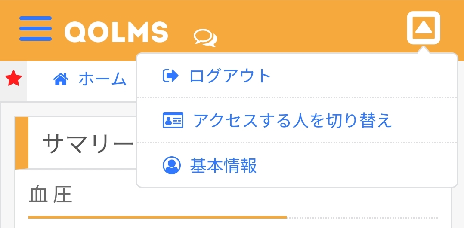This screenshot has height=228, width=464.
Task: Click the ID card switch-user icon
Action: click(173, 121)
